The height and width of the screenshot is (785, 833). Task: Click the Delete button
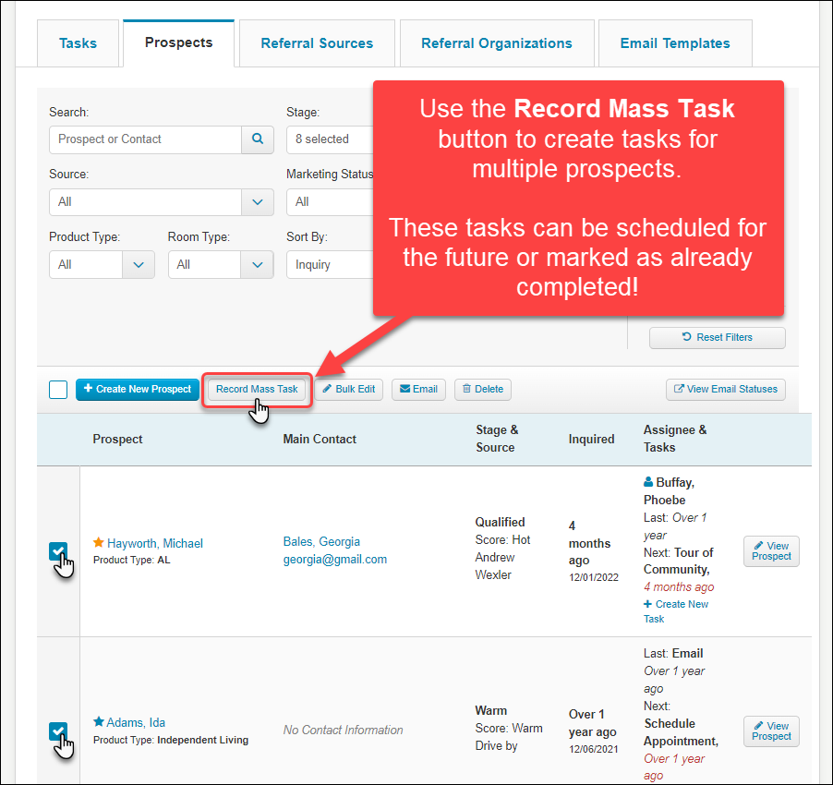pyautogui.click(x=483, y=390)
